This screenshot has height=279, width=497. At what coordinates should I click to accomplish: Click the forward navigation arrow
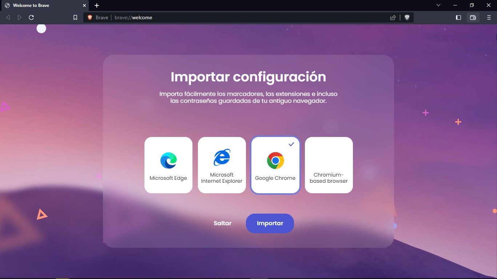[x=20, y=17]
